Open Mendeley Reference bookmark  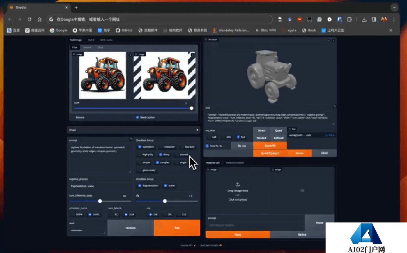click(231, 31)
